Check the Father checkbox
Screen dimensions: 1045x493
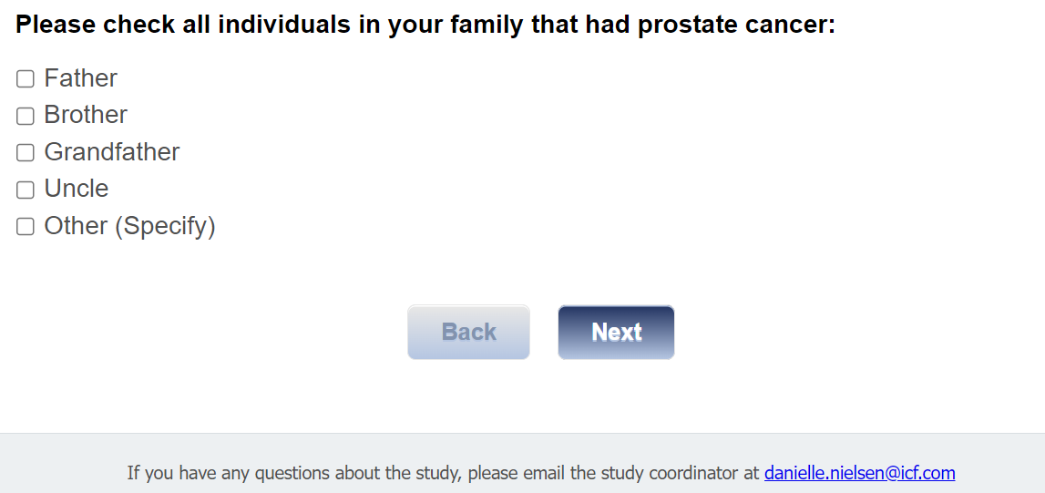(x=26, y=79)
